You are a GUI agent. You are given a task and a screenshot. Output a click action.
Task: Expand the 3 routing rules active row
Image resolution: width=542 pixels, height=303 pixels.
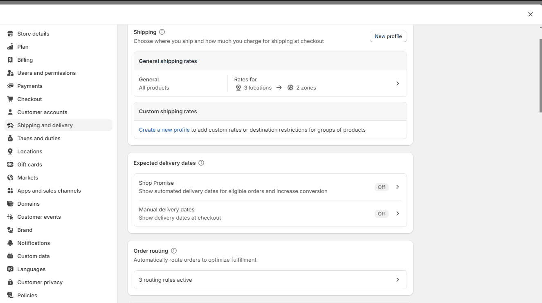click(397, 280)
